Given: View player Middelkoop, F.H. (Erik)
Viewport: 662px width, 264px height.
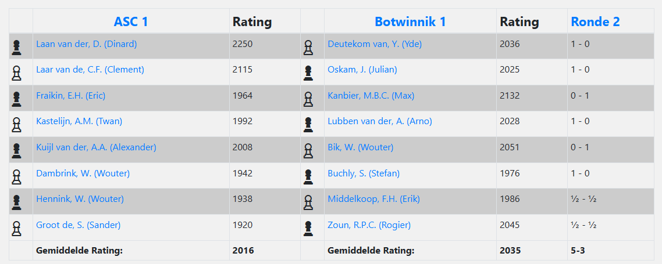Looking at the screenshot, I should 373,199.
